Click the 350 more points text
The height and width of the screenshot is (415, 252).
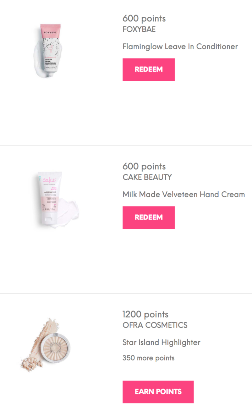pos(149,358)
